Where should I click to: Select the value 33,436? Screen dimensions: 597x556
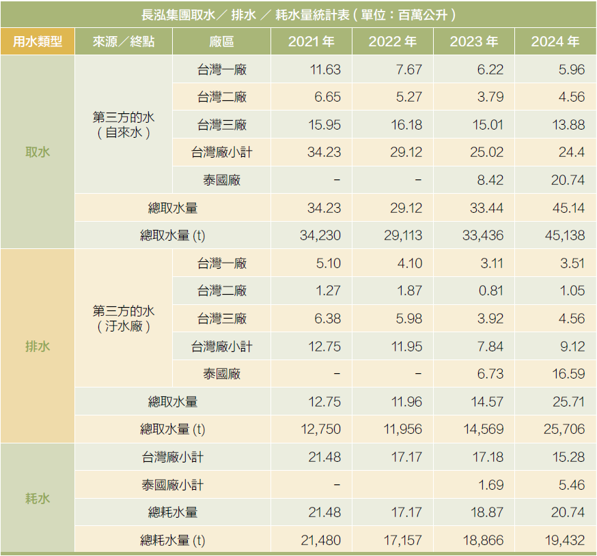pos(483,235)
